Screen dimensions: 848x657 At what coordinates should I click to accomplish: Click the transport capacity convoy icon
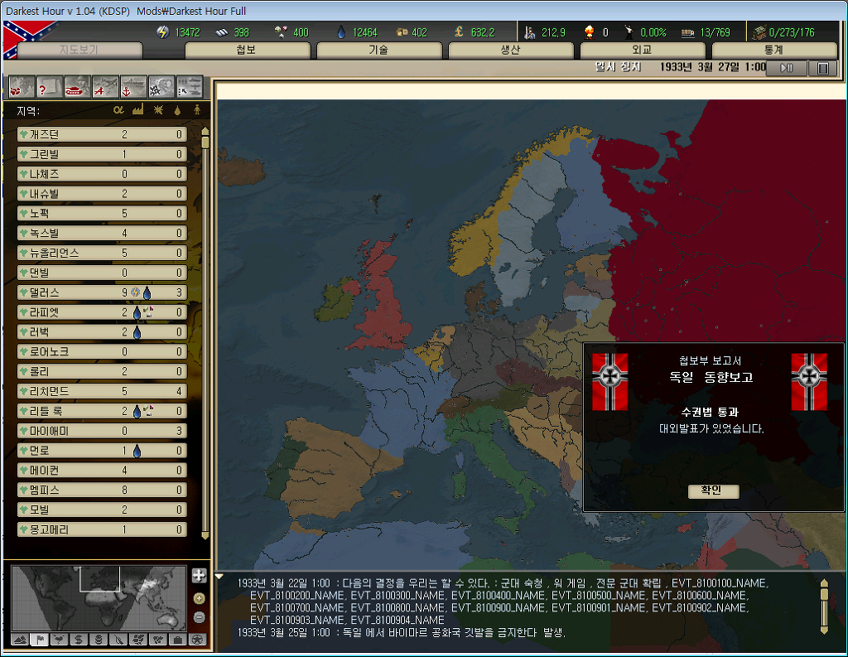(x=688, y=33)
